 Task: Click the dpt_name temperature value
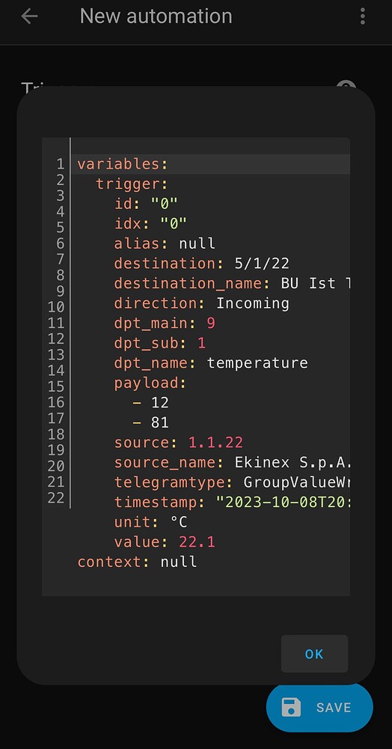pyautogui.click(x=257, y=363)
